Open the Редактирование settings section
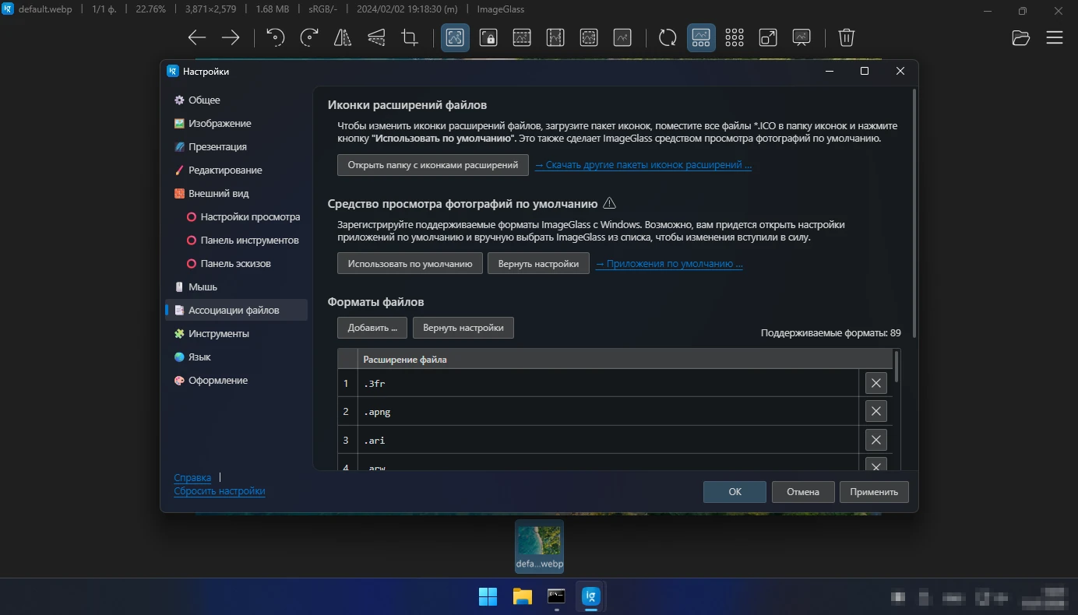The height and width of the screenshot is (615, 1078). [237, 170]
